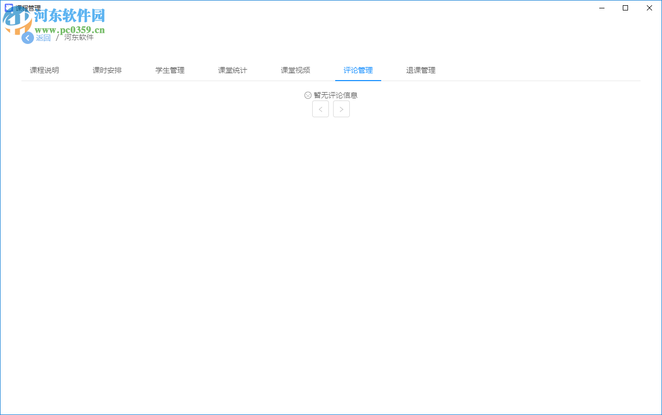Open the 评论管理 comments pagination left chevron
This screenshot has width=662, height=415.
tap(320, 109)
